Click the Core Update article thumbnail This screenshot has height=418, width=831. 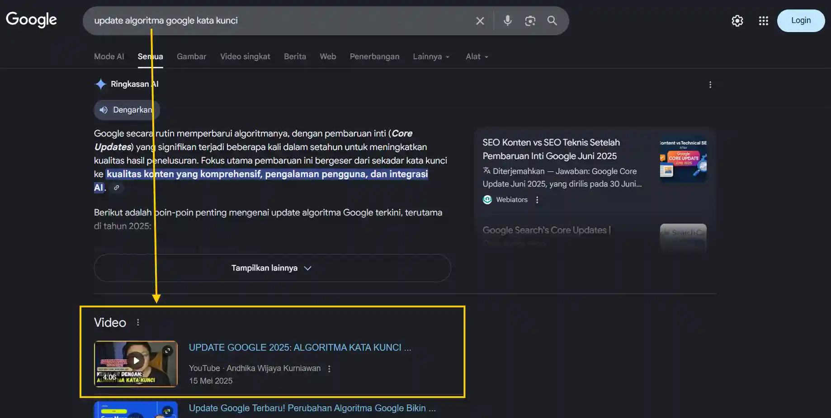coord(683,159)
